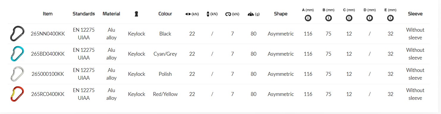Viewport: 441px width, 114px height.
Task: Select the black carabiner thumbnail
Action: point(17,33)
